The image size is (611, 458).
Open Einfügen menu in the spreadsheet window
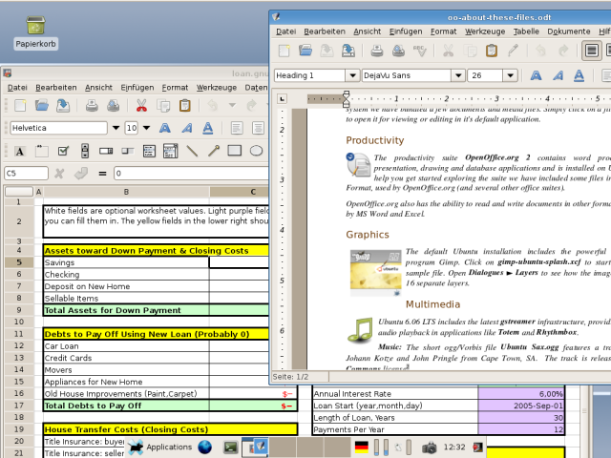click(x=137, y=88)
